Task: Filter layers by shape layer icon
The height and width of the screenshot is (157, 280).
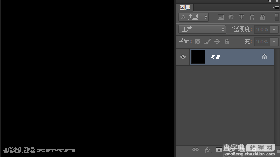Action: (x=252, y=17)
